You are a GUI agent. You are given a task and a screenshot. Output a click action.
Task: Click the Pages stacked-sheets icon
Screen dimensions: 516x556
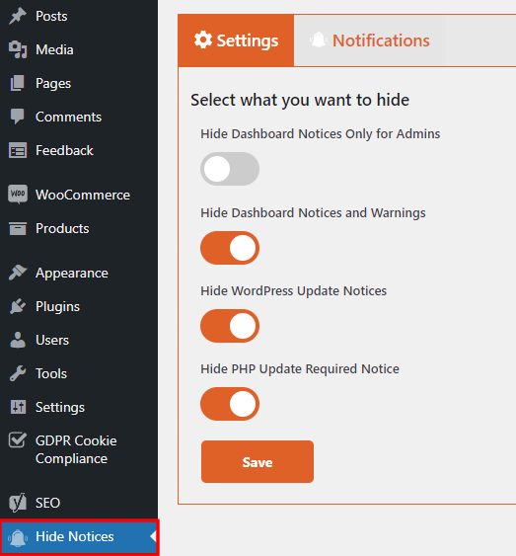[18, 83]
